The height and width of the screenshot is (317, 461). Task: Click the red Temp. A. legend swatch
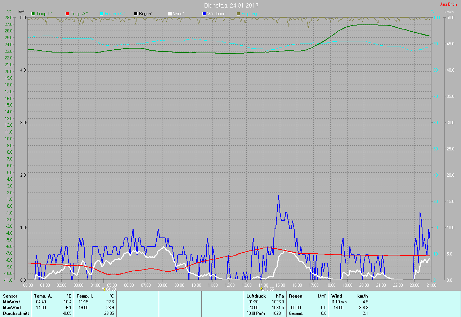point(67,14)
